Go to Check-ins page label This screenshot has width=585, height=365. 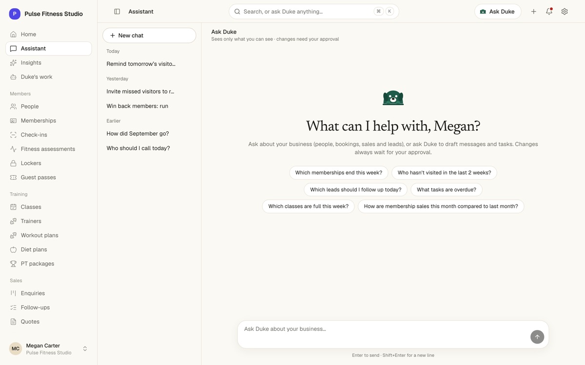click(34, 135)
